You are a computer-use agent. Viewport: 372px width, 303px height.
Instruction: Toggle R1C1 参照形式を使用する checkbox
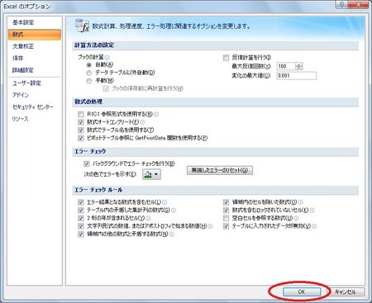tap(81, 114)
